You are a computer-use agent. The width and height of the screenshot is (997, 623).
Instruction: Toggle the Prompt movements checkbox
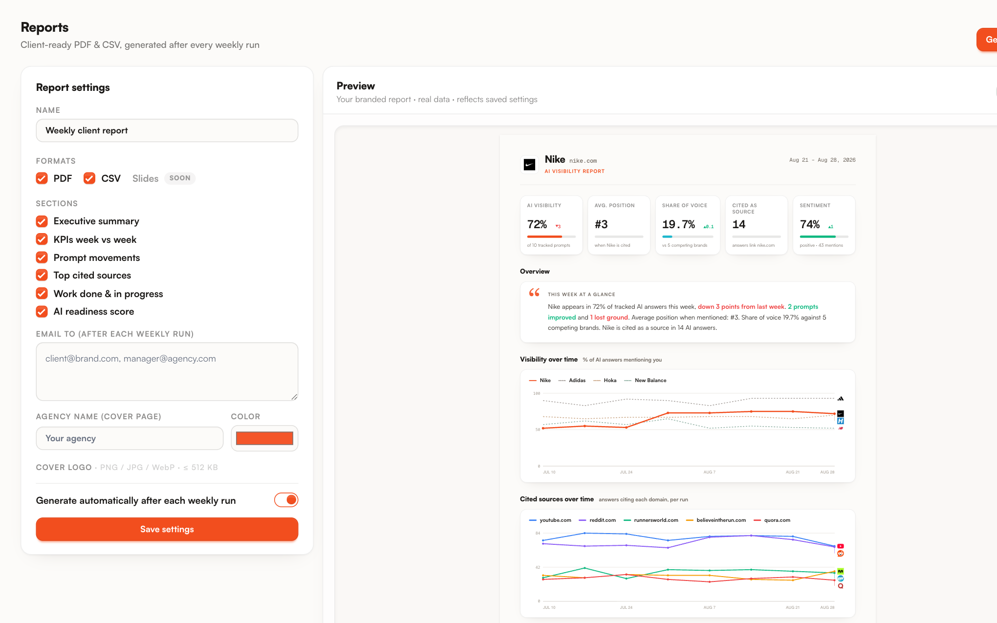(x=42, y=258)
